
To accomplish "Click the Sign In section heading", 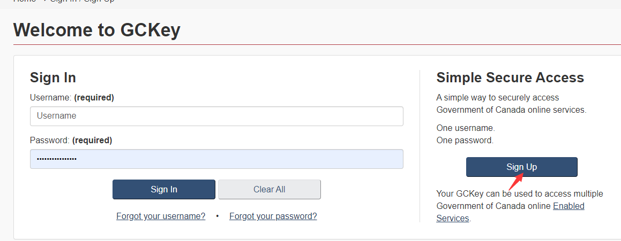I will click(53, 77).
